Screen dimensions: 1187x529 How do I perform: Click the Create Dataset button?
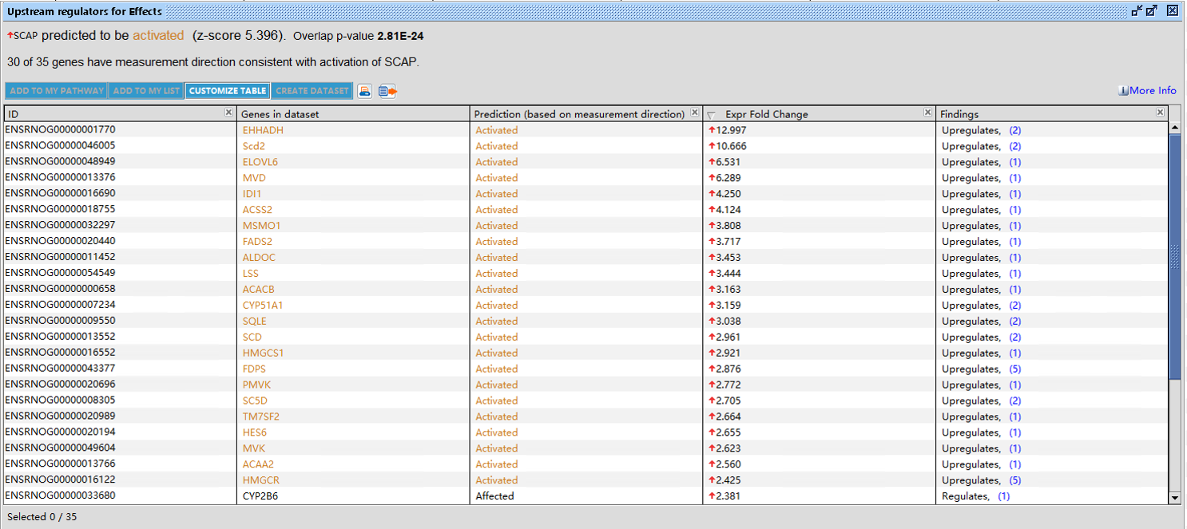pyautogui.click(x=312, y=91)
